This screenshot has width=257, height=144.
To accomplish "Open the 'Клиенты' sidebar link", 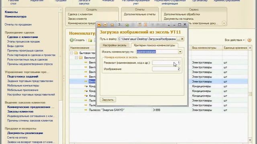I will pyautogui.click(x=11, y=12).
